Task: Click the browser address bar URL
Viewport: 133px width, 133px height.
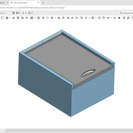Action: click(32, 8)
